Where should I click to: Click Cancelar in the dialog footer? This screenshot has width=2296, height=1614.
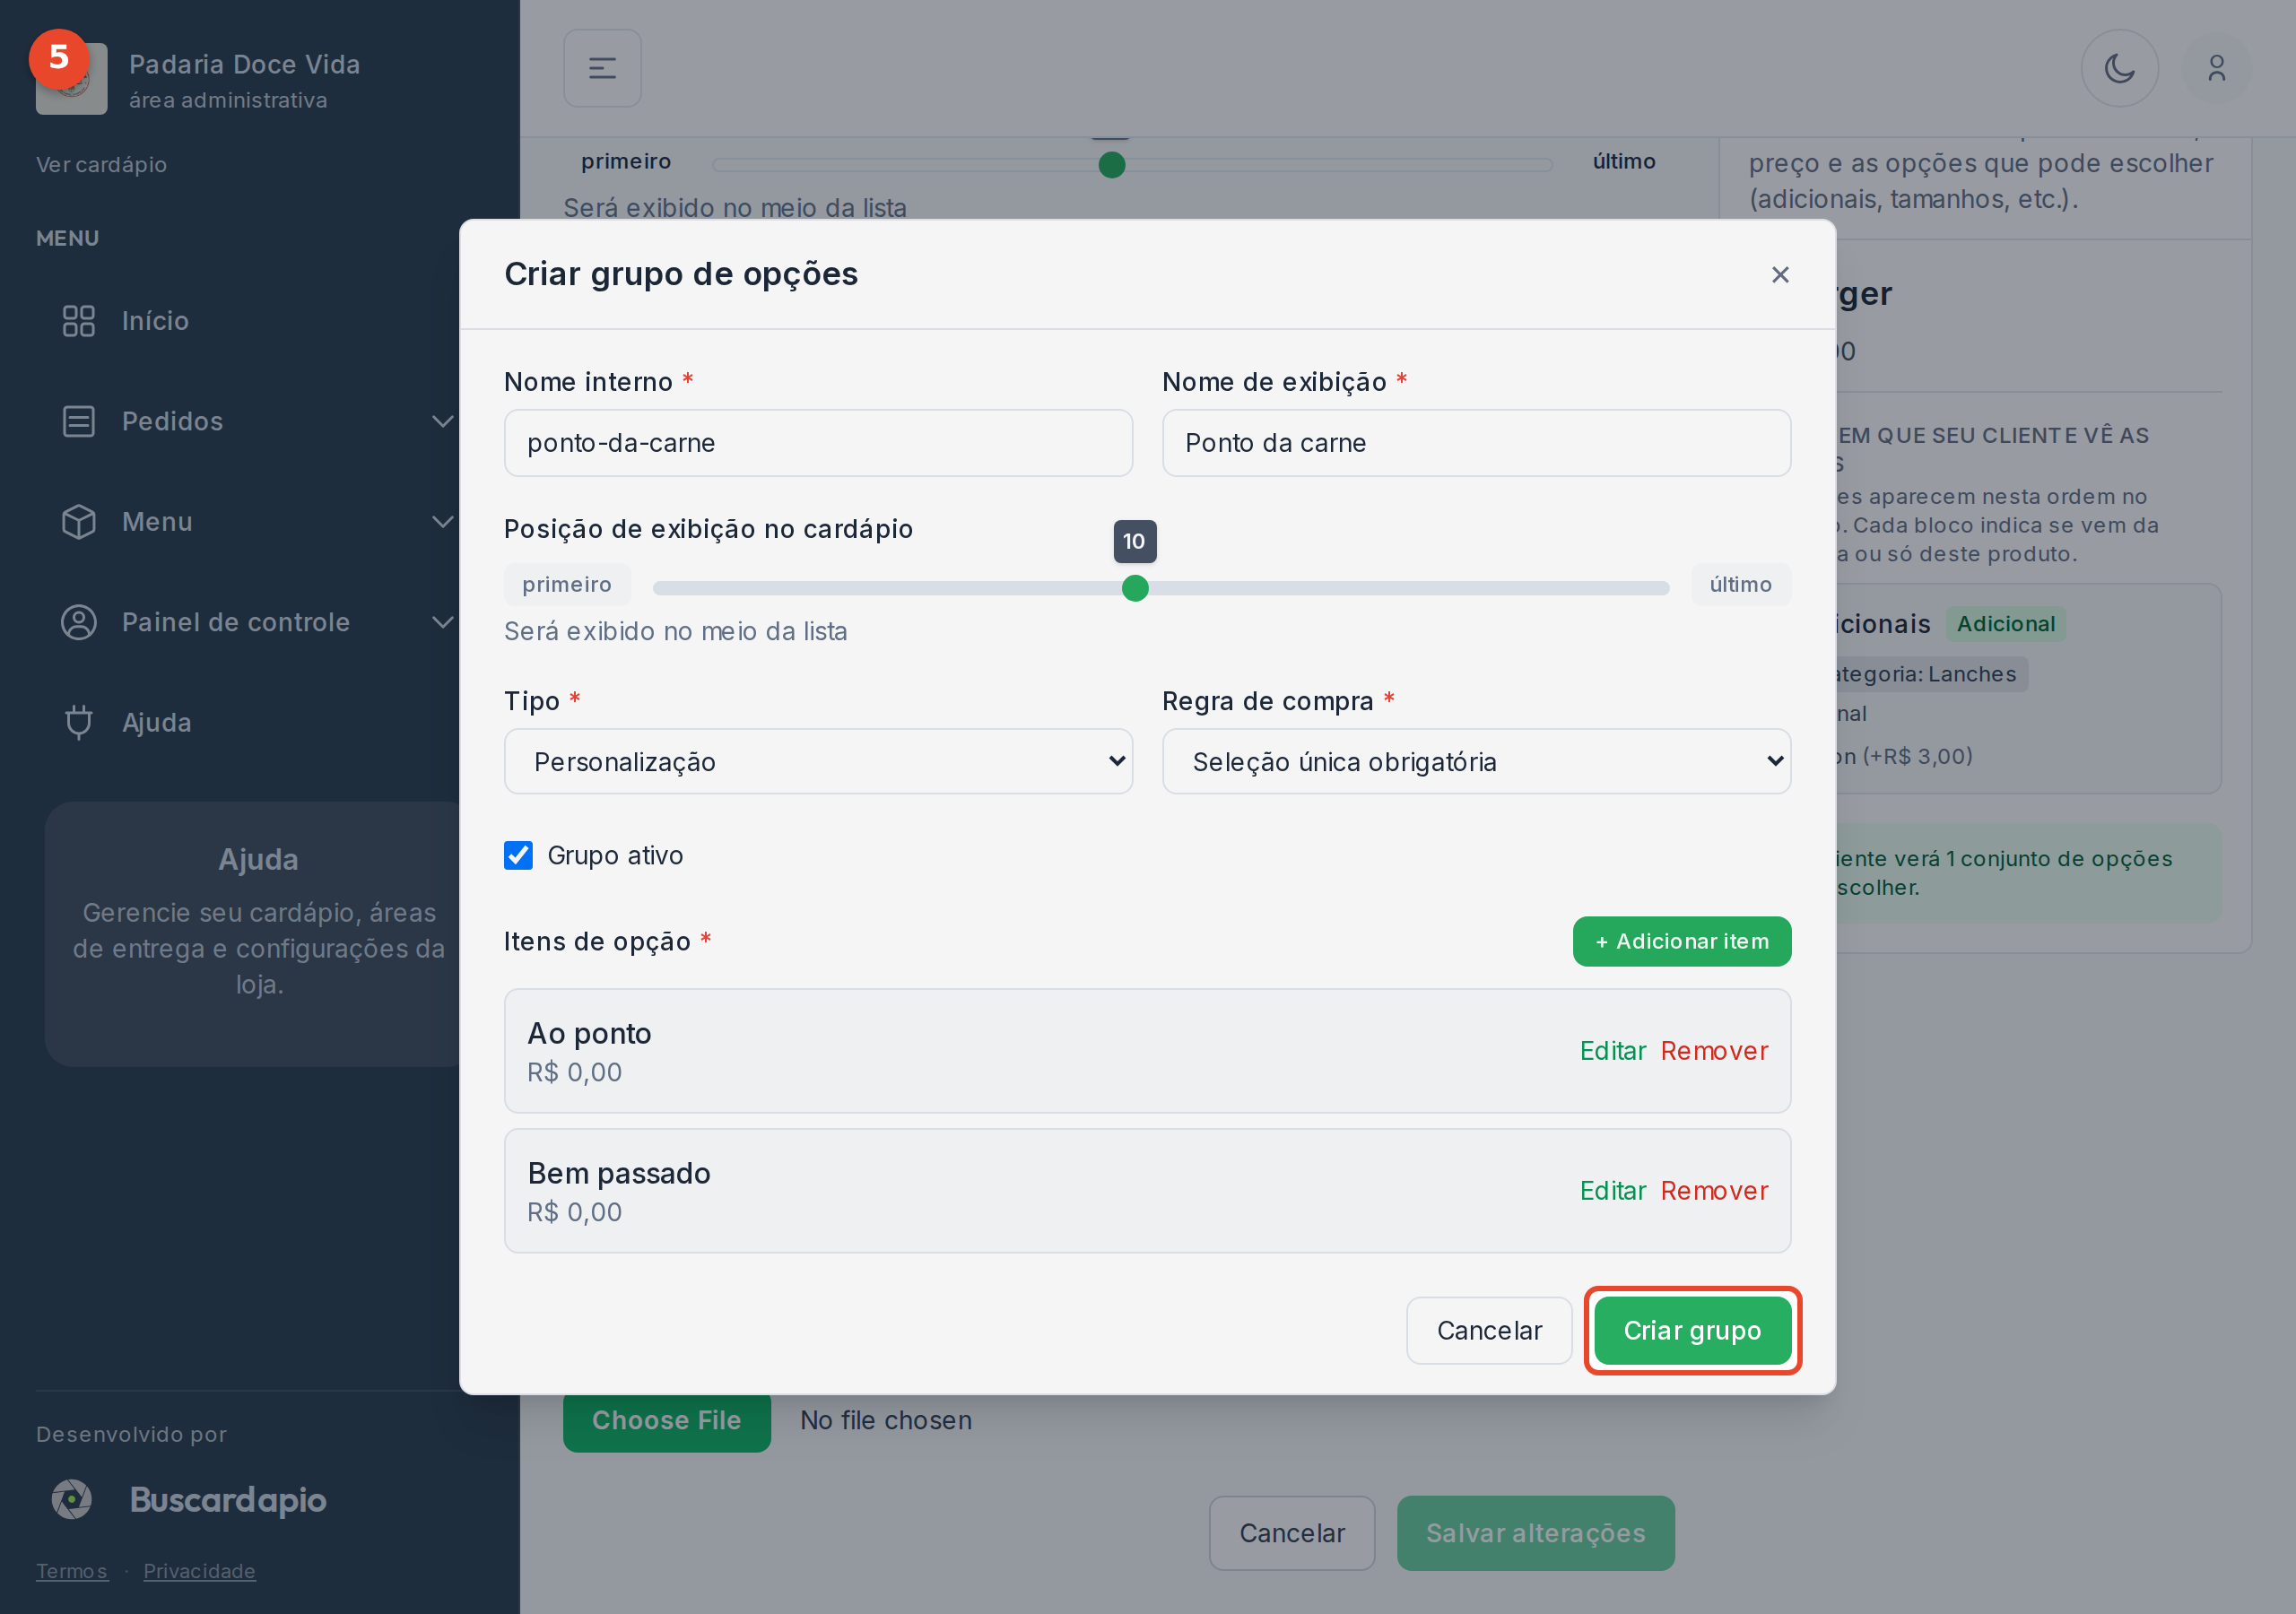pyautogui.click(x=1489, y=1330)
